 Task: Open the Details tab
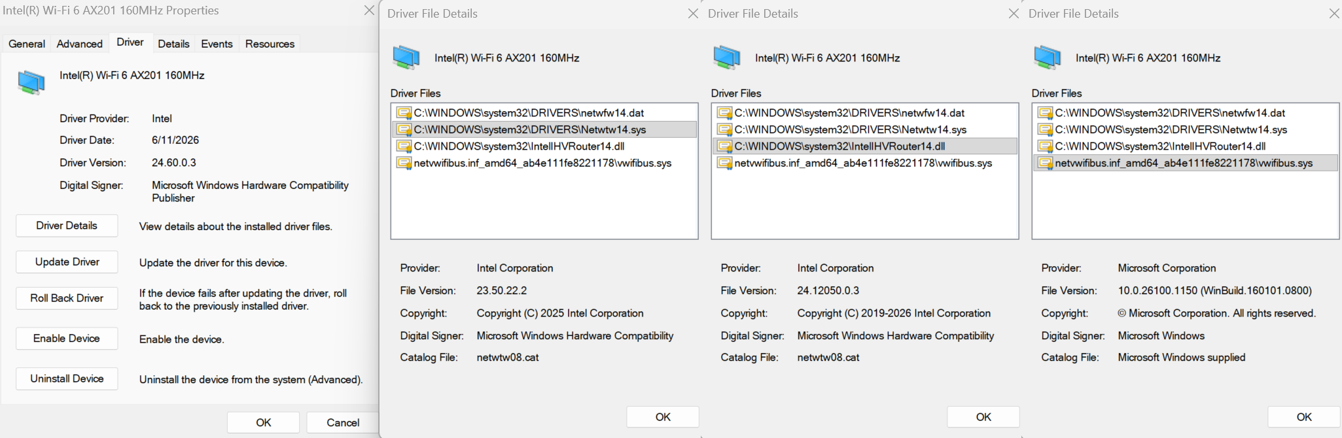coord(173,44)
